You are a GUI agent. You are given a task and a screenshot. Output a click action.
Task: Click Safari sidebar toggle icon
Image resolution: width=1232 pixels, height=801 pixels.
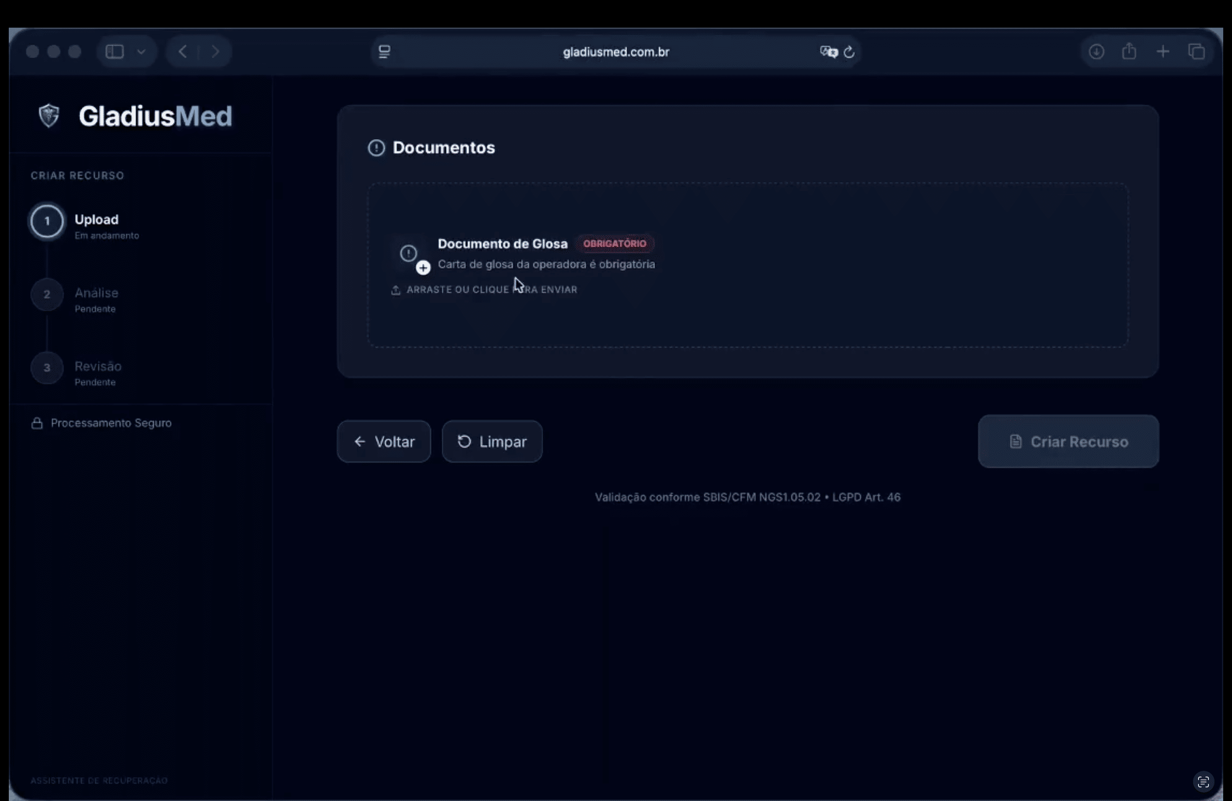(x=114, y=52)
